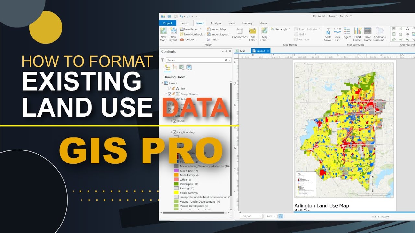Switch to the Analysis ribbon tab
Image resolution: width=415 pixels, height=233 pixels.
click(x=216, y=23)
